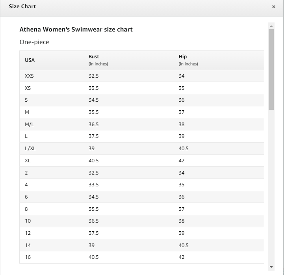284x275 pixels.
Task: Select the Hip column header
Action: tap(183, 57)
